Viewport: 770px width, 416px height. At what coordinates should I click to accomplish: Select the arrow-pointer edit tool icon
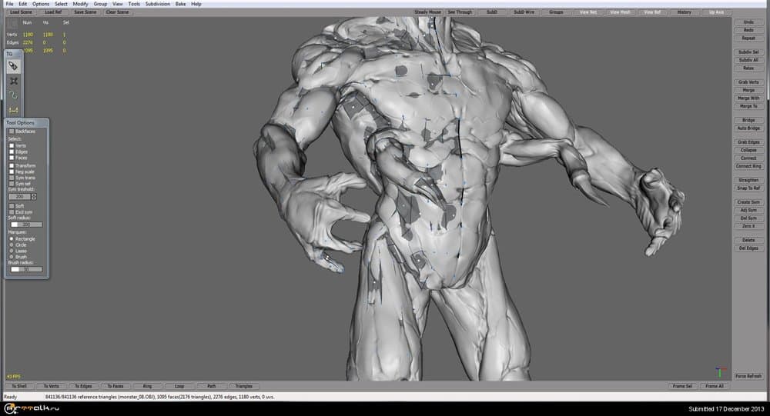(13, 66)
